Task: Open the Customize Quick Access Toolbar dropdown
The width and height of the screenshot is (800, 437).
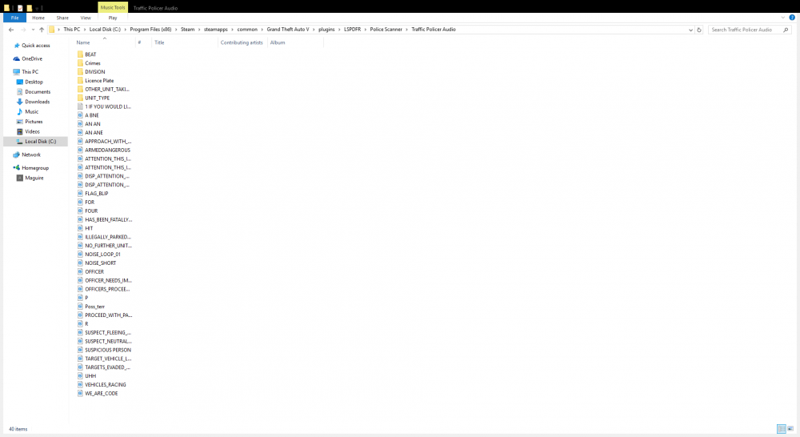Action: [38, 8]
